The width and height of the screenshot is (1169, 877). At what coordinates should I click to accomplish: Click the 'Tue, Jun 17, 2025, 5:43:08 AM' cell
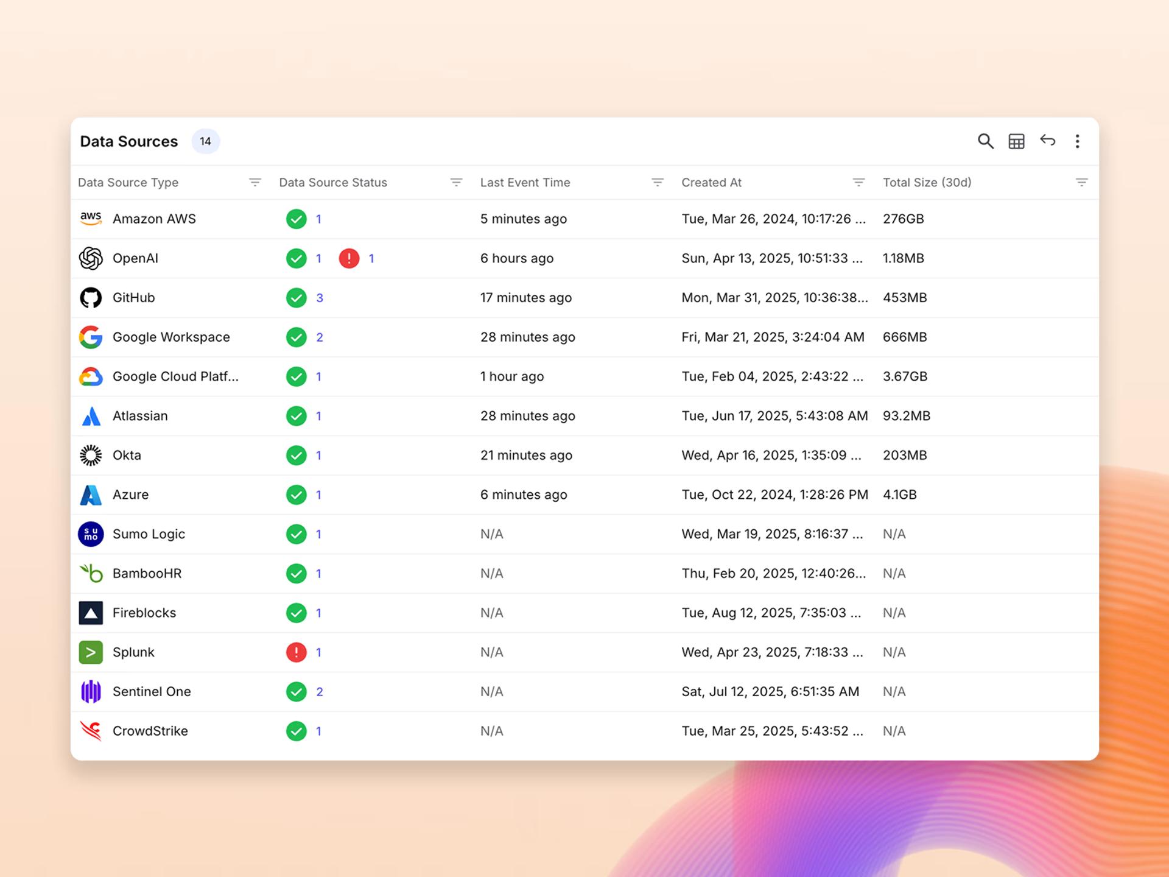(x=774, y=416)
